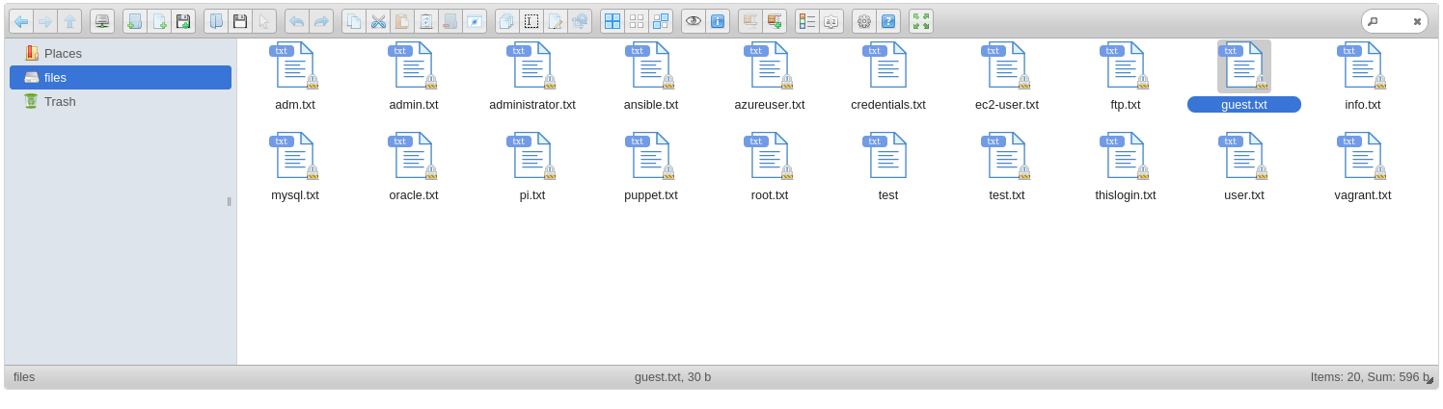Select the info.txt file
This screenshot has height=409, width=1443.
click(x=1363, y=77)
